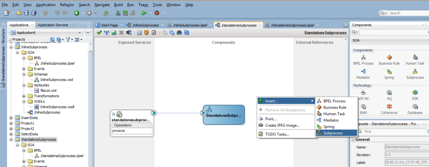Select Database adapter in Technology palette
This screenshot has height=167, width=429.
pos(415,109)
